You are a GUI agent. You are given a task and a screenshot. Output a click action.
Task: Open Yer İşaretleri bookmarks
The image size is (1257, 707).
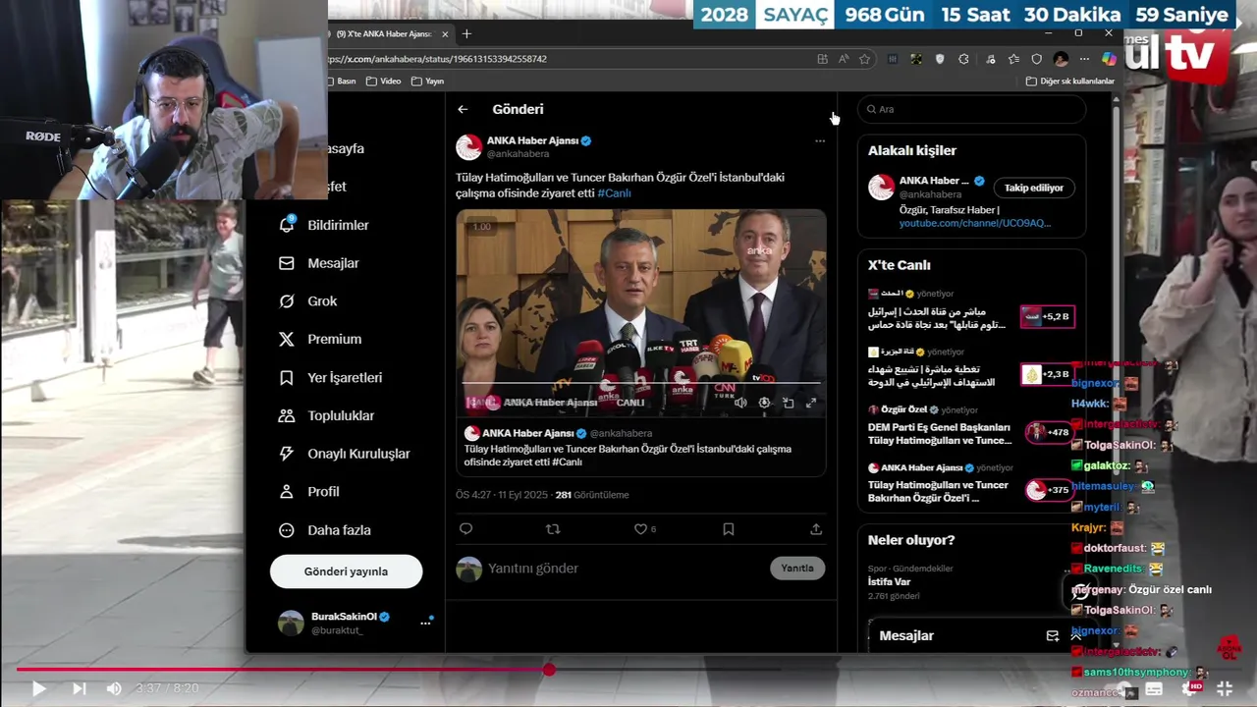331,377
